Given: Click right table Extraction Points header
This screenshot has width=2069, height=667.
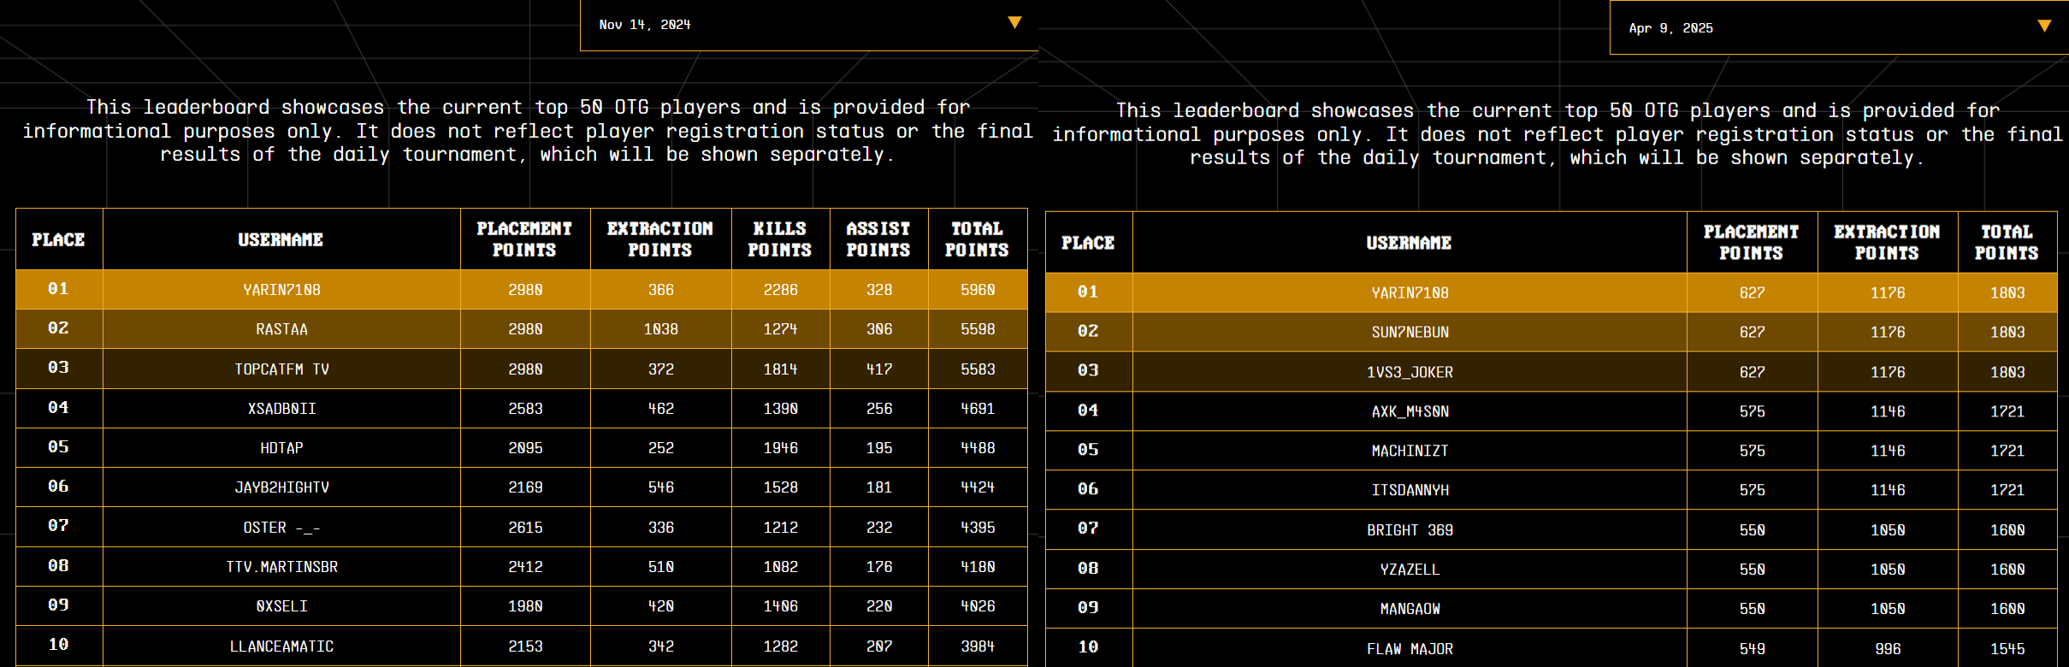Looking at the screenshot, I should (x=1887, y=243).
